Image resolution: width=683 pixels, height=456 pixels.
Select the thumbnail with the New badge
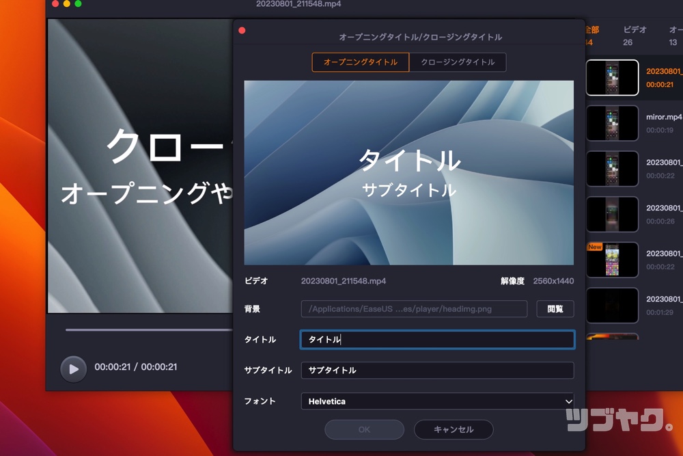(x=612, y=260)
